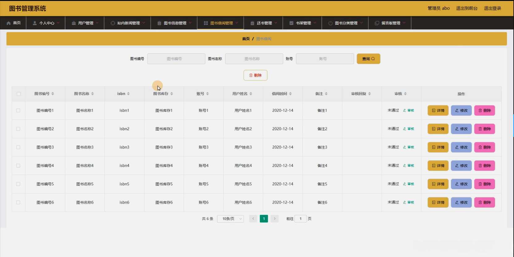Check the row checkbox for 图书编号6
Screen dimensions: 514x257
click(18, 202)
